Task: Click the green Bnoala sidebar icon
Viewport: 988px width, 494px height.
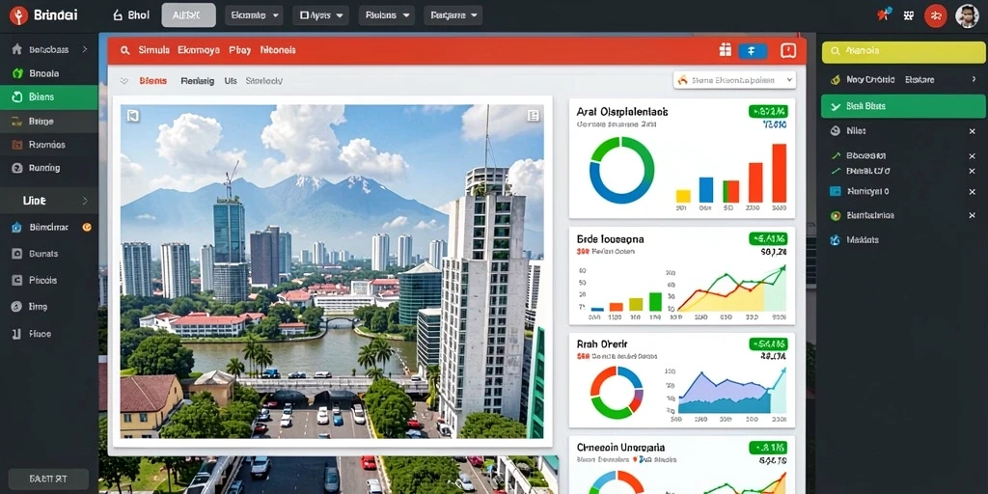Action: pos(17,73)
